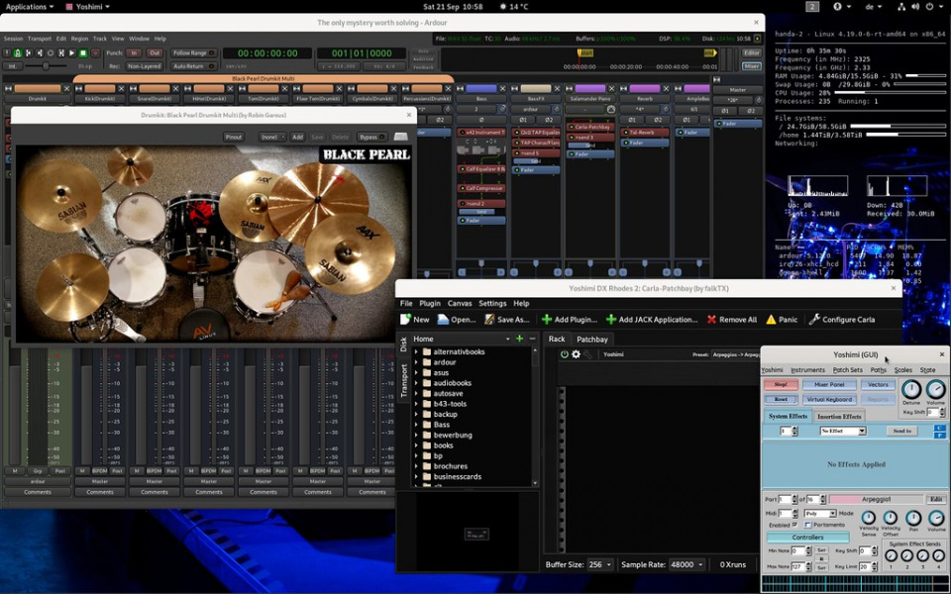Switch to Insertion Effects tab in Yoshimi
Viewport: 951px width, 594px height.
coord(839,417)
